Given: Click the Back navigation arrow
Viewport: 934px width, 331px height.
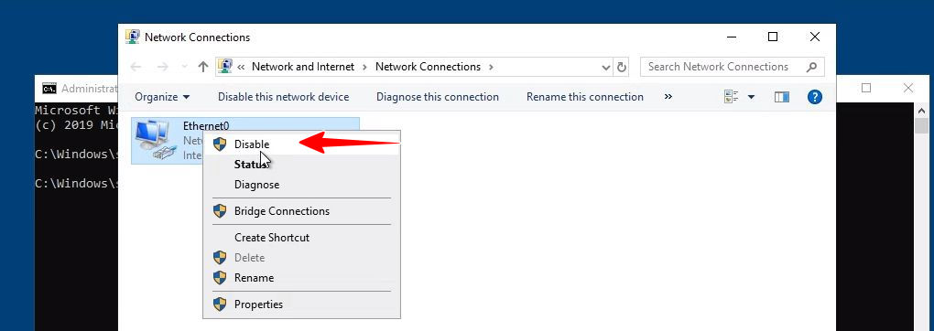Looking at the screenshot, I should coord(136,67).
